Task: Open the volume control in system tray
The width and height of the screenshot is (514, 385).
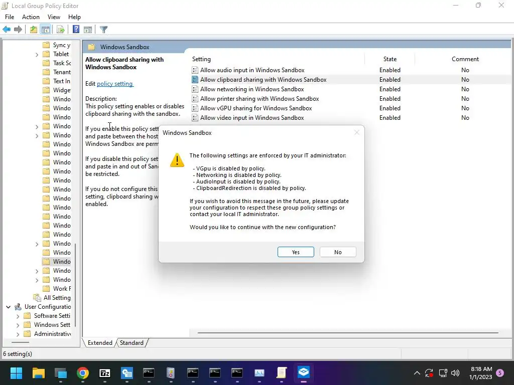Action: (x=455, y=373)
